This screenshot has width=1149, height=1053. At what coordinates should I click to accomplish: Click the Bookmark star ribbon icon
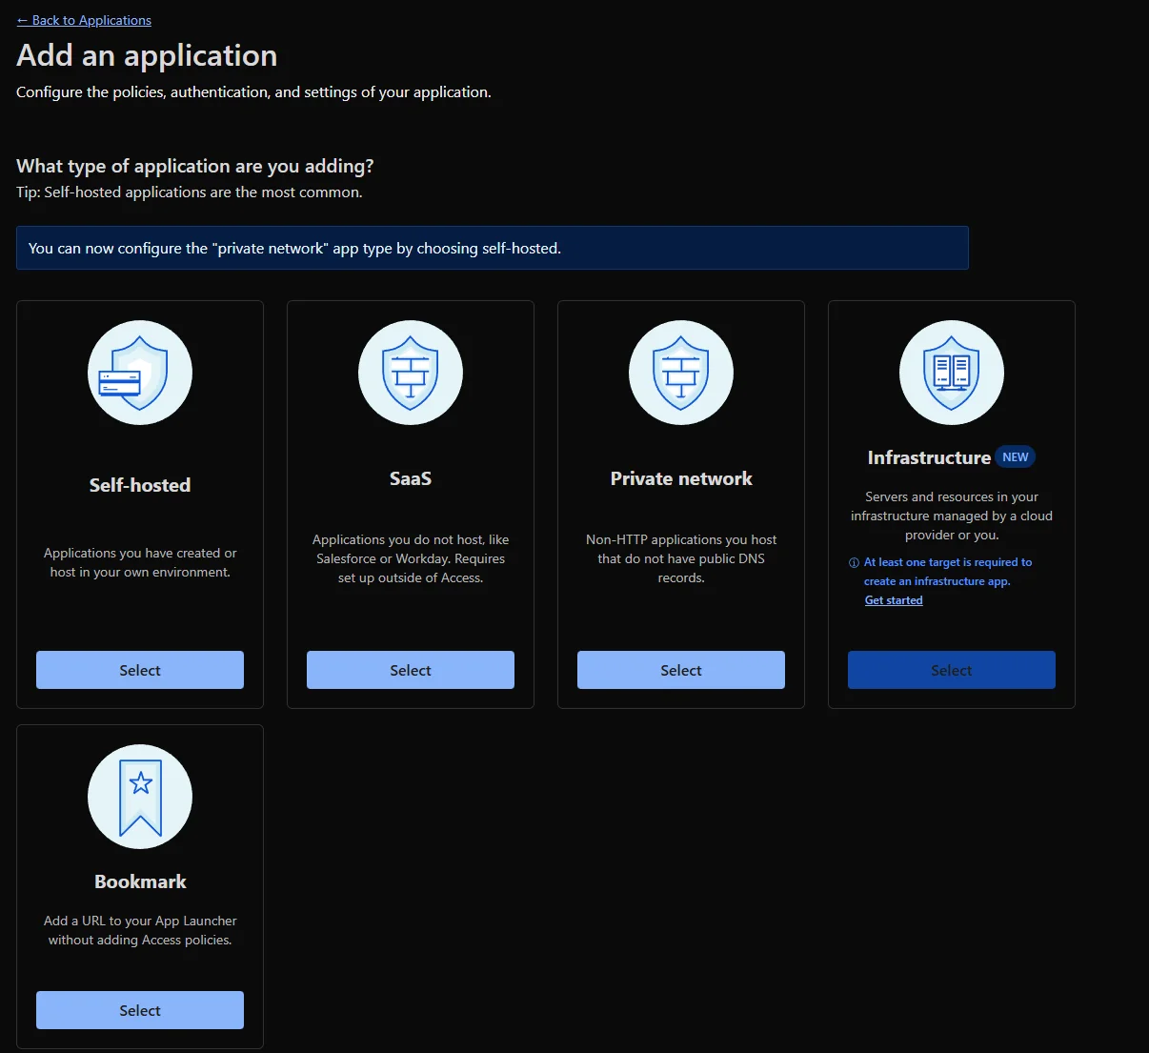point(140,797)
